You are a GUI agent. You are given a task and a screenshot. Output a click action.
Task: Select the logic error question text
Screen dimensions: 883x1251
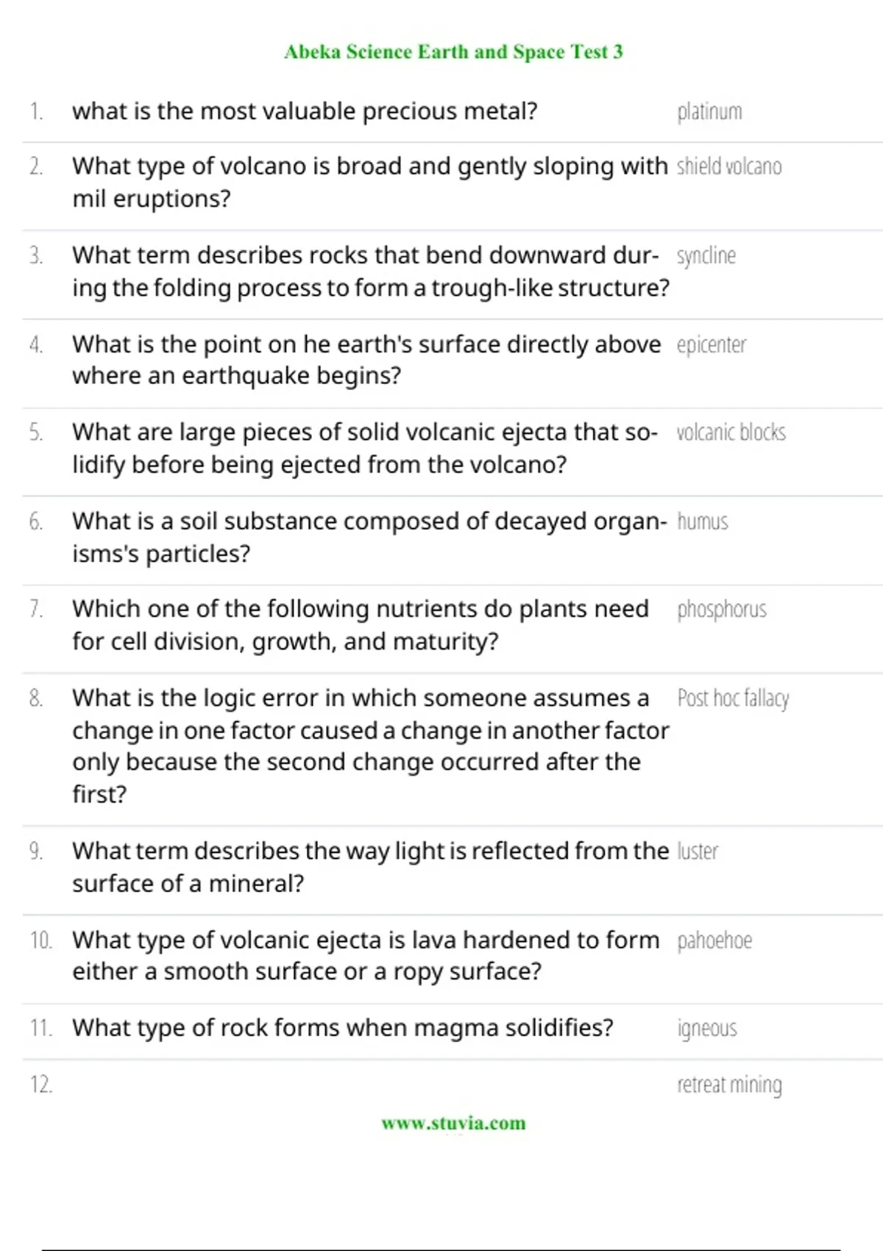368,745
